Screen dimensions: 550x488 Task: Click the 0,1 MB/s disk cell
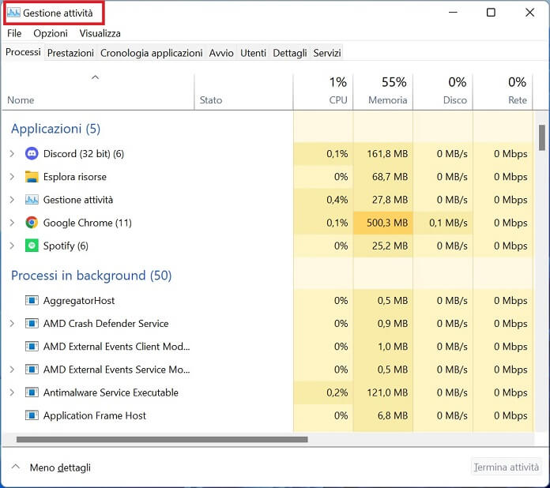[443, 223]
